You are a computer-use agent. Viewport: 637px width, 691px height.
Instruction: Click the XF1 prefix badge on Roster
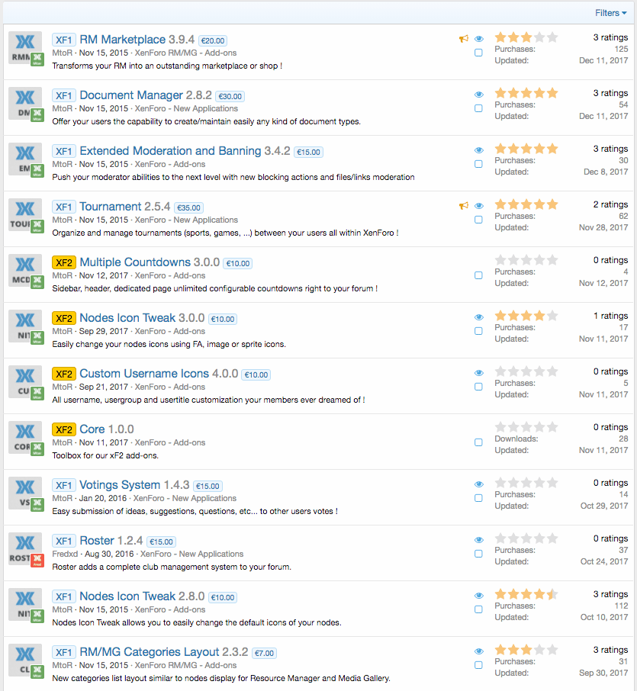63,541
